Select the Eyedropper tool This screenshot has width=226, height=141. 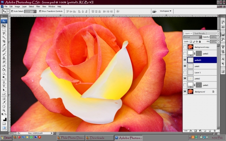tap(4, 103)
